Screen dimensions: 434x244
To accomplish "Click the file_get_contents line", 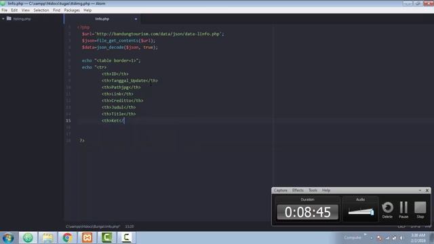I will coord(119,41).
